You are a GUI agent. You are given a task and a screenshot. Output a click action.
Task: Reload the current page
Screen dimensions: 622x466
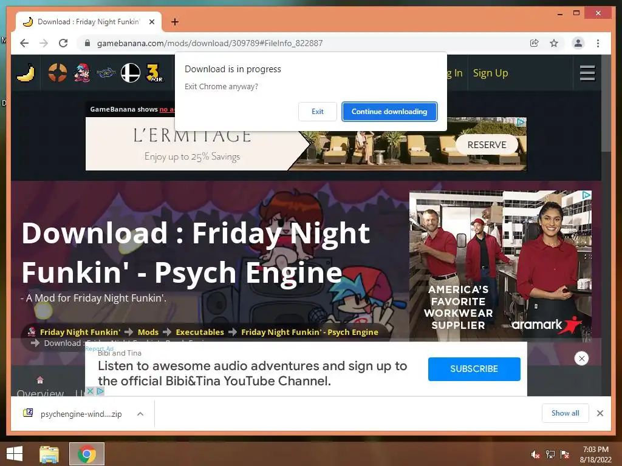63,43
